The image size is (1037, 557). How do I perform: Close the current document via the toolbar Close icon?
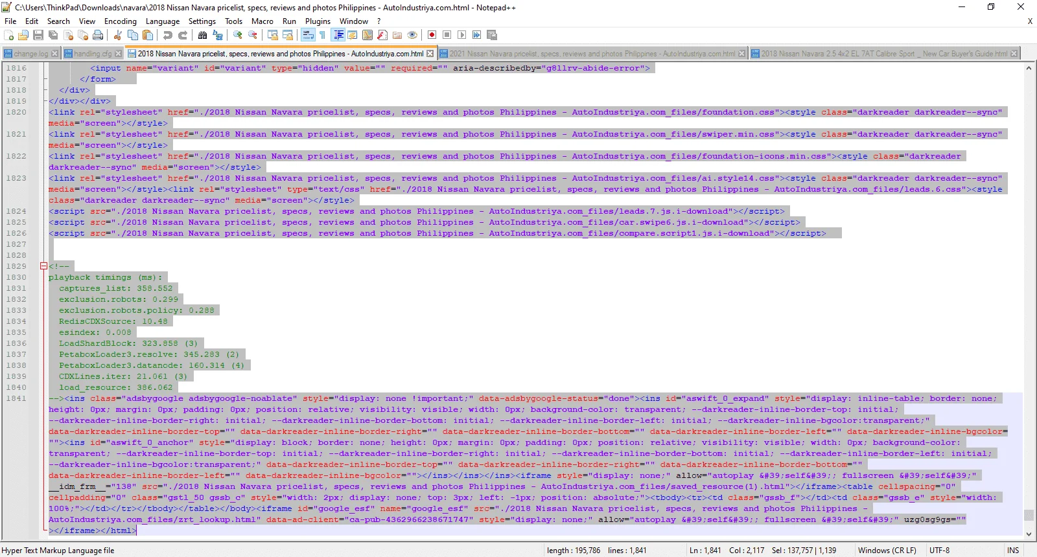point(68,35)
